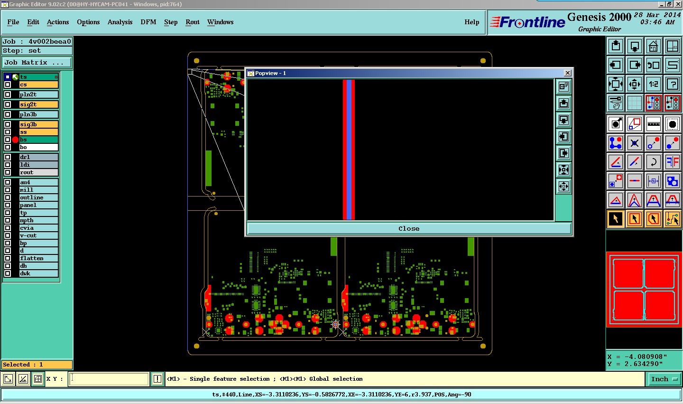The width and height of the screenshot is (683, 404).
Task: Toggle the grid display icon
Action: point(634,103)
